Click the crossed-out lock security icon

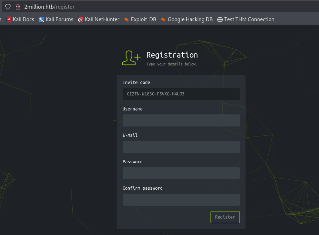pyautogui.click(x=18, y=7)
